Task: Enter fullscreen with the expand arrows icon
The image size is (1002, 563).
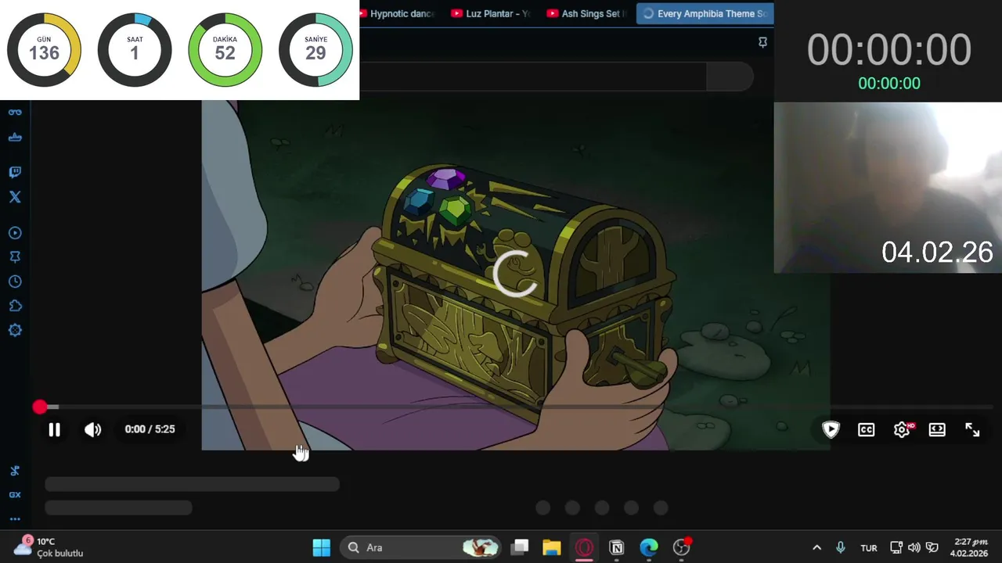Action: (972, 429)
